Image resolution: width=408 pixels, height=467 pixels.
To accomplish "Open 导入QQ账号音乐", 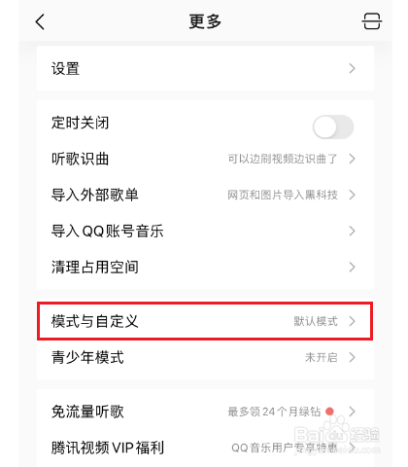I will 205,232.
